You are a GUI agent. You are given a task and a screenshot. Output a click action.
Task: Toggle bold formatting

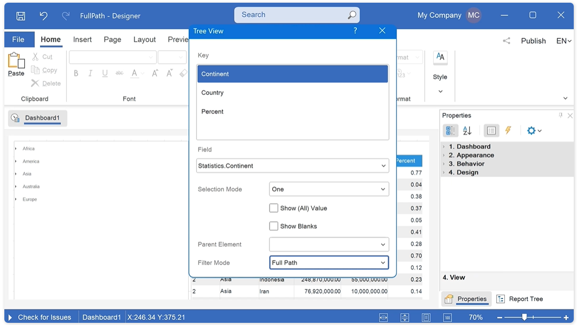(76, 73)
